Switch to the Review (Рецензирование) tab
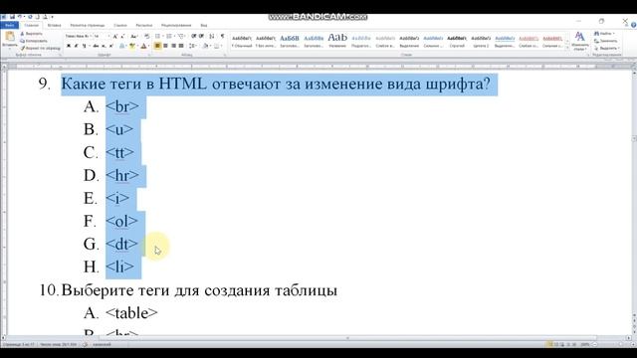Viewport: 637px width, 358px height. pyautogui.click(x=176, y=25)
